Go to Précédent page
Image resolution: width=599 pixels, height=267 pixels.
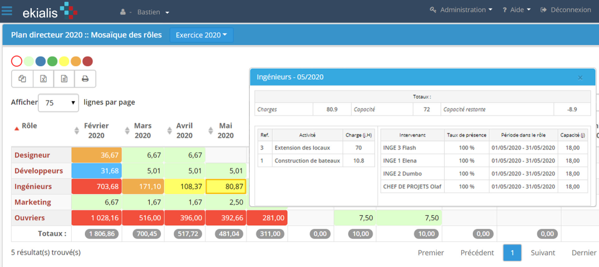477,253
